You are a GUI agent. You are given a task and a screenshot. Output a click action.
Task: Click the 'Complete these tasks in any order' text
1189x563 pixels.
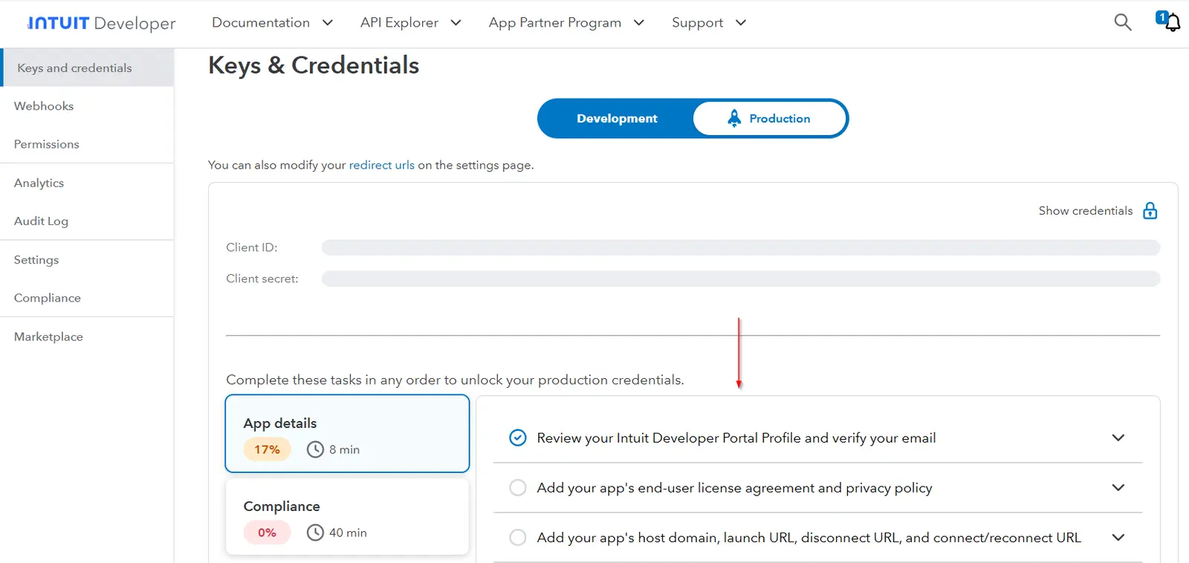pyautogui.click(x=455, y=380)
